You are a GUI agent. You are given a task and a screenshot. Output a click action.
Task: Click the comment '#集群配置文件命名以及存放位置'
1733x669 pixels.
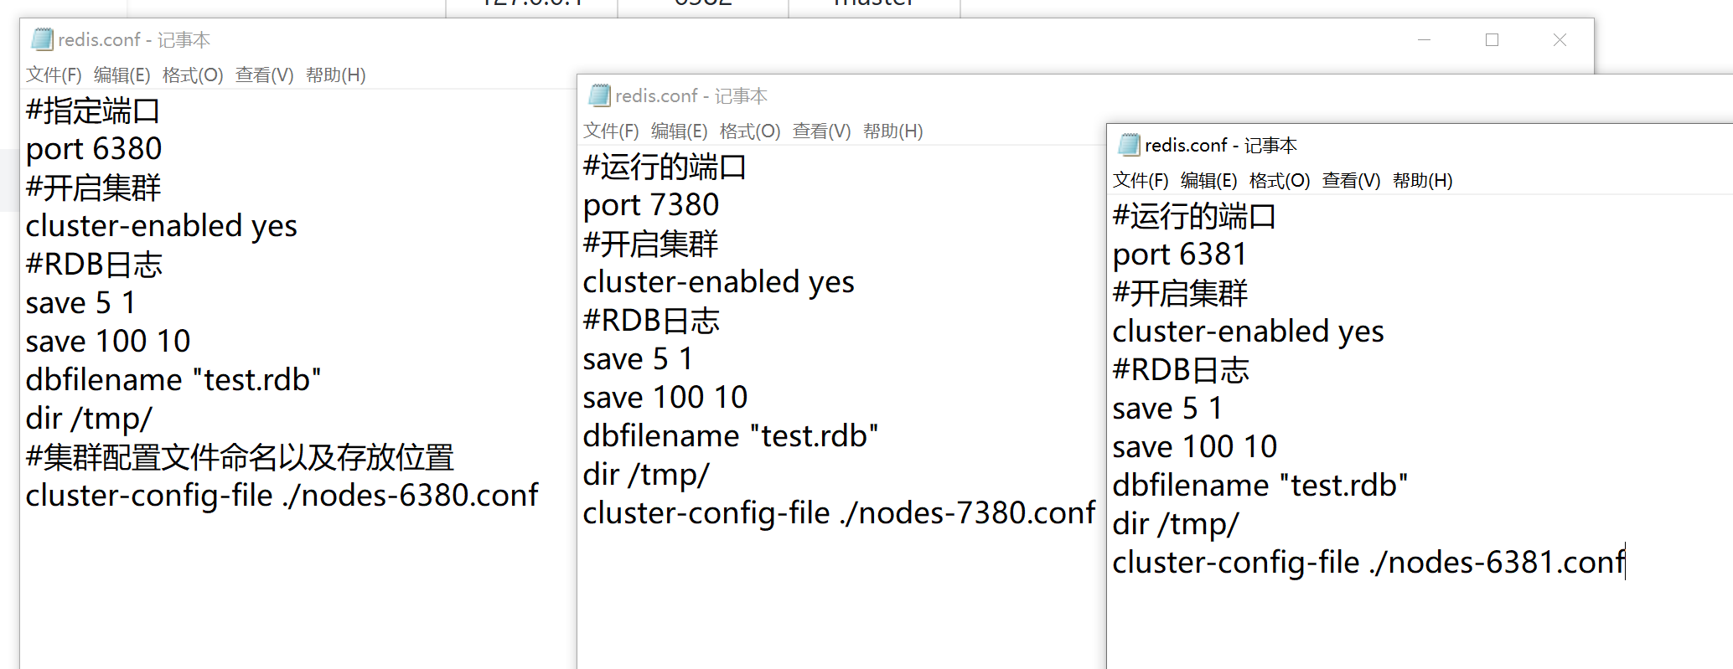(x=240, y=457)
